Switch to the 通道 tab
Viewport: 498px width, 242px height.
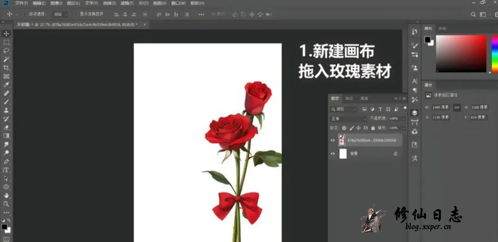click(x=364, y=99)
